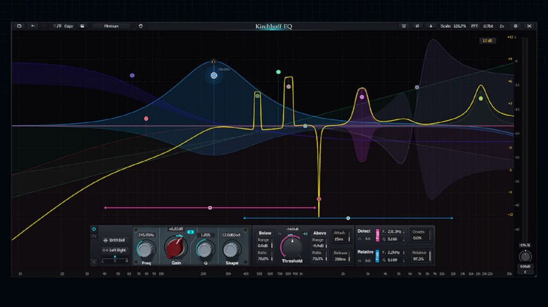Open the Left Right channel mode dropdown

pos(114,250)
